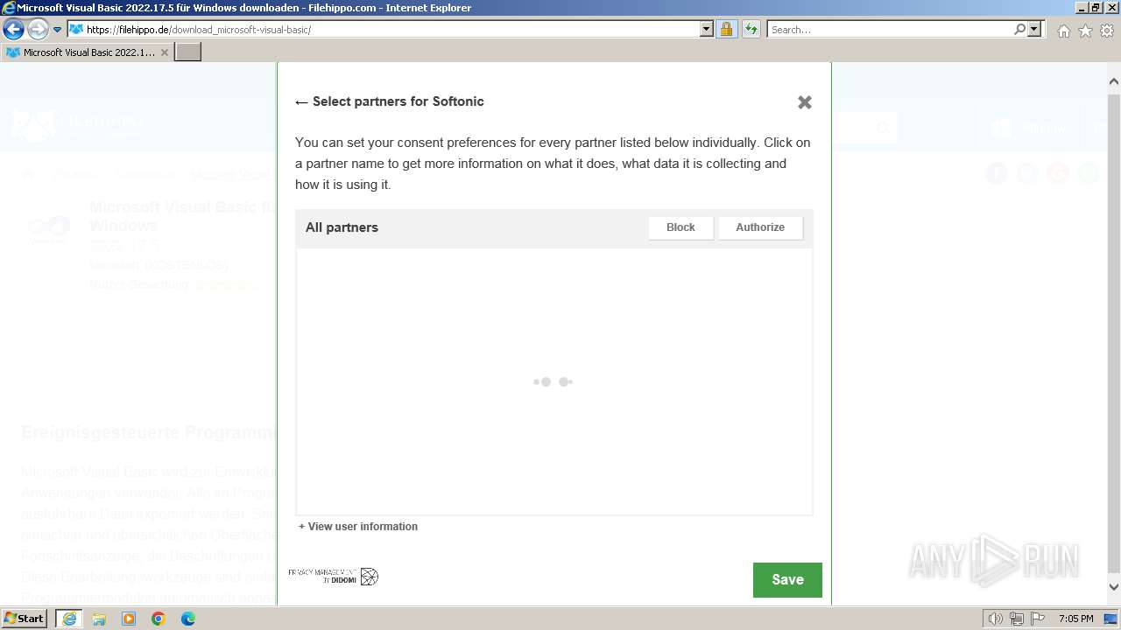Viewport: 1121px width, 630px height.
Task: Click the volume speaker tray icon
Action: pyautogui.click(x=996, y=619)
